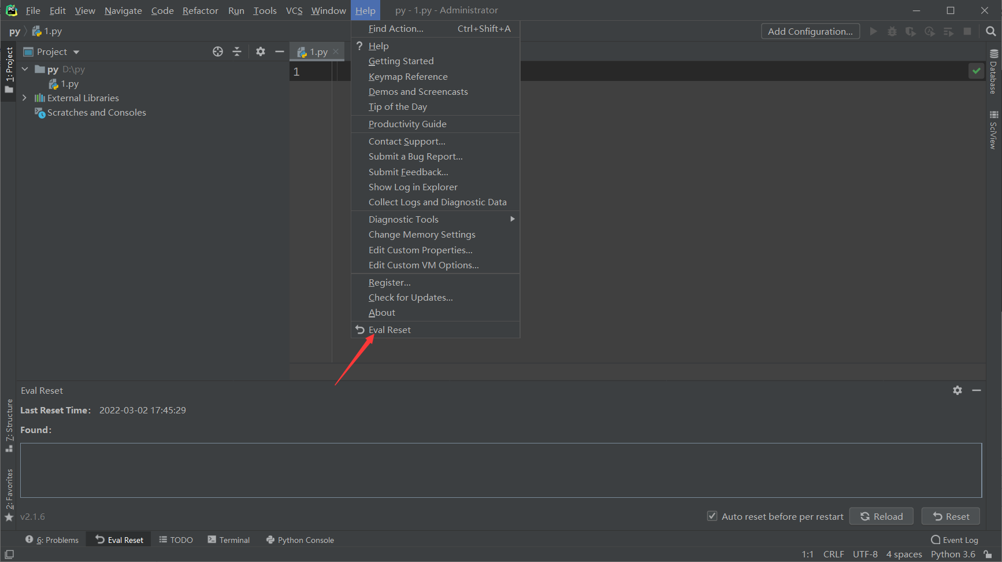
Task: Switch to the Python Console tab
Action: coord(300,540)
